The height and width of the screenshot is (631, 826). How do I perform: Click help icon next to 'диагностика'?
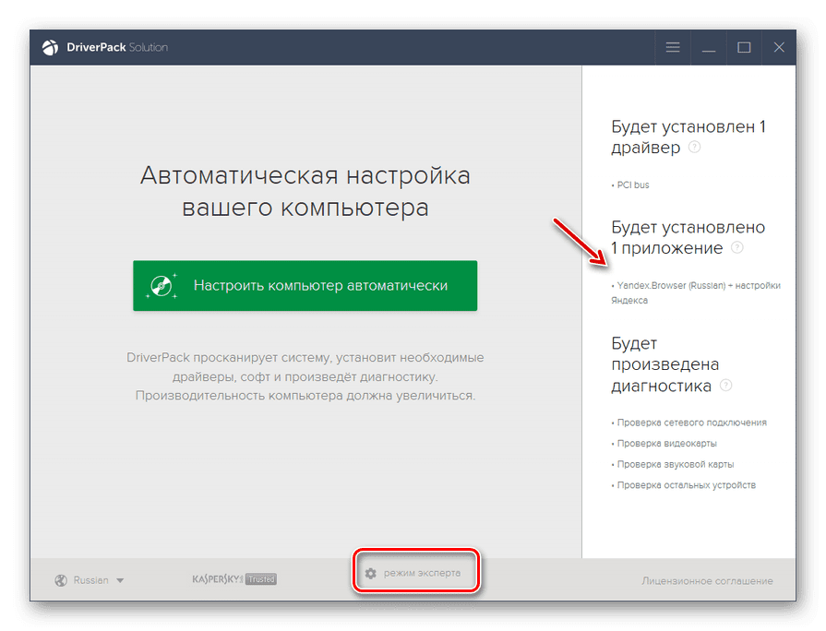pos(726,386)
